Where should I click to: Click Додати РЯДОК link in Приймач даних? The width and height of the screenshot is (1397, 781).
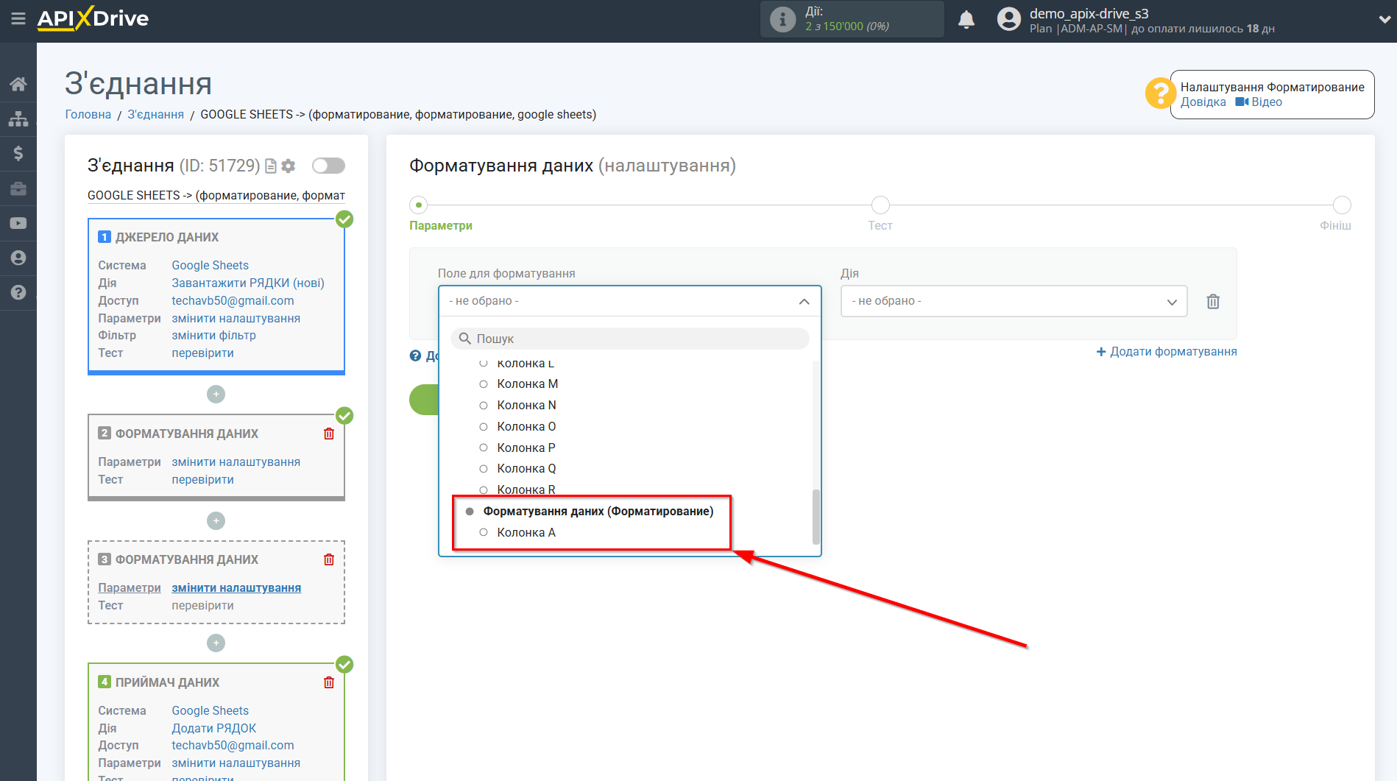tap(214, 728)
